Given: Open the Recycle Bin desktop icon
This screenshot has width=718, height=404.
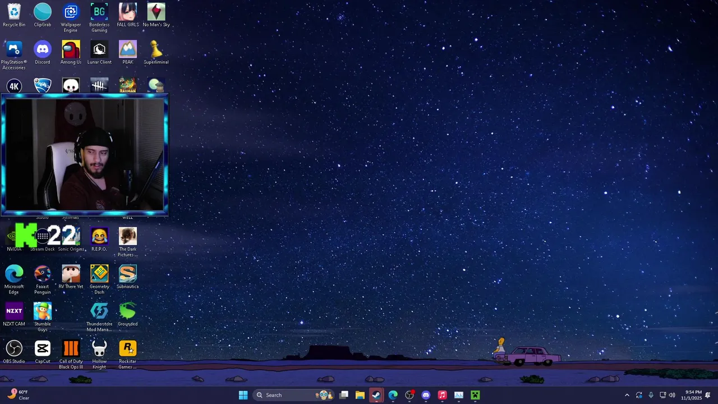Looking at the screenshot, I should coord(14,15).
